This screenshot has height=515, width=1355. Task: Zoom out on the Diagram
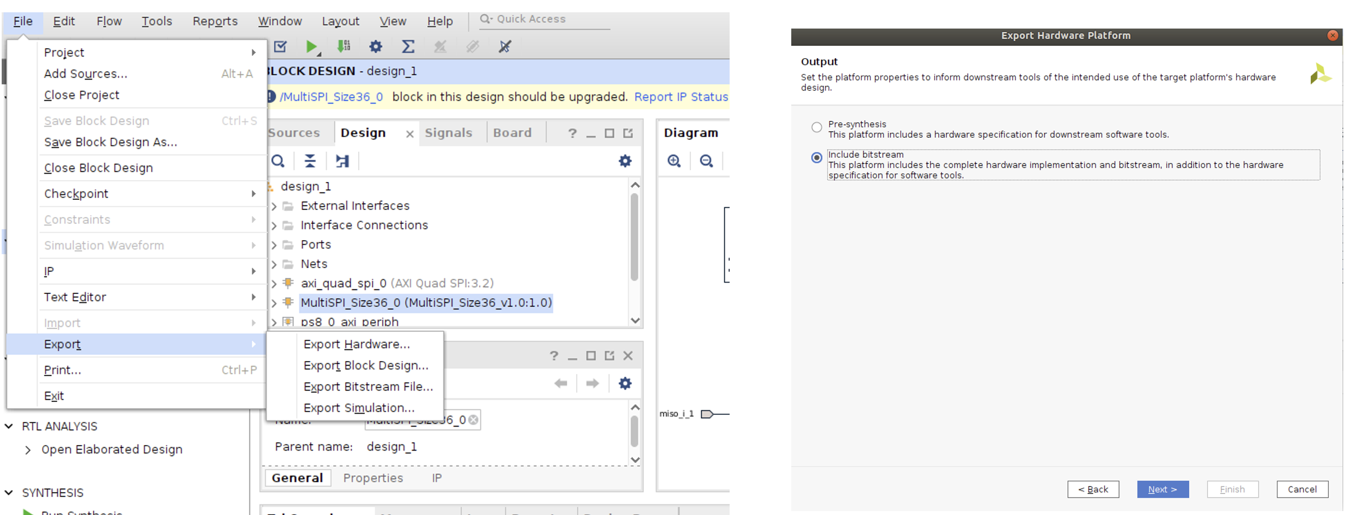pyautogui.click(x=706, y=161)
